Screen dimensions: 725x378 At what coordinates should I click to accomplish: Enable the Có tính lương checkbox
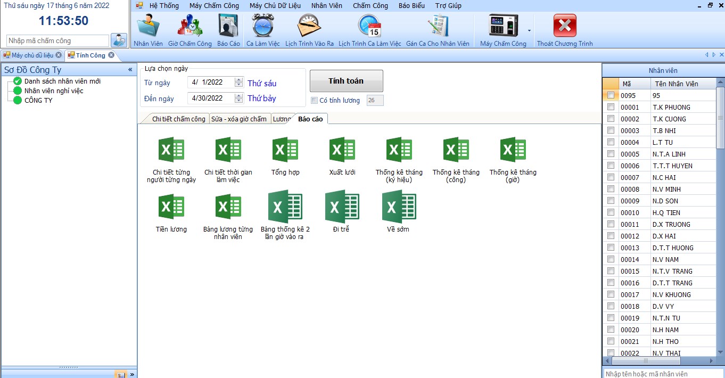tap(315, 101)
